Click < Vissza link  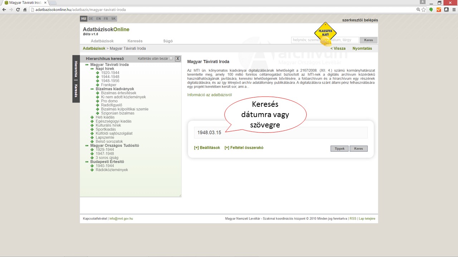coord(338,49)
